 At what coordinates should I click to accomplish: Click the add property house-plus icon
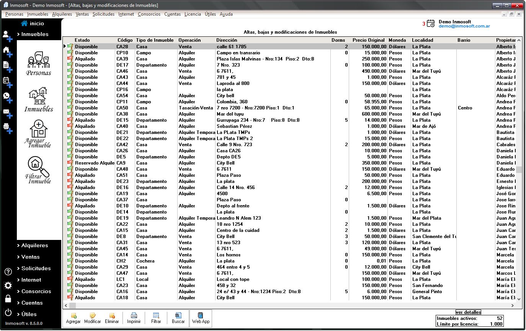pos(8,52)
